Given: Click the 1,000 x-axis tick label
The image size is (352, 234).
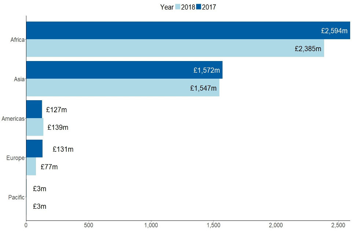Looking at the screenshot, I should click(151, 226).
